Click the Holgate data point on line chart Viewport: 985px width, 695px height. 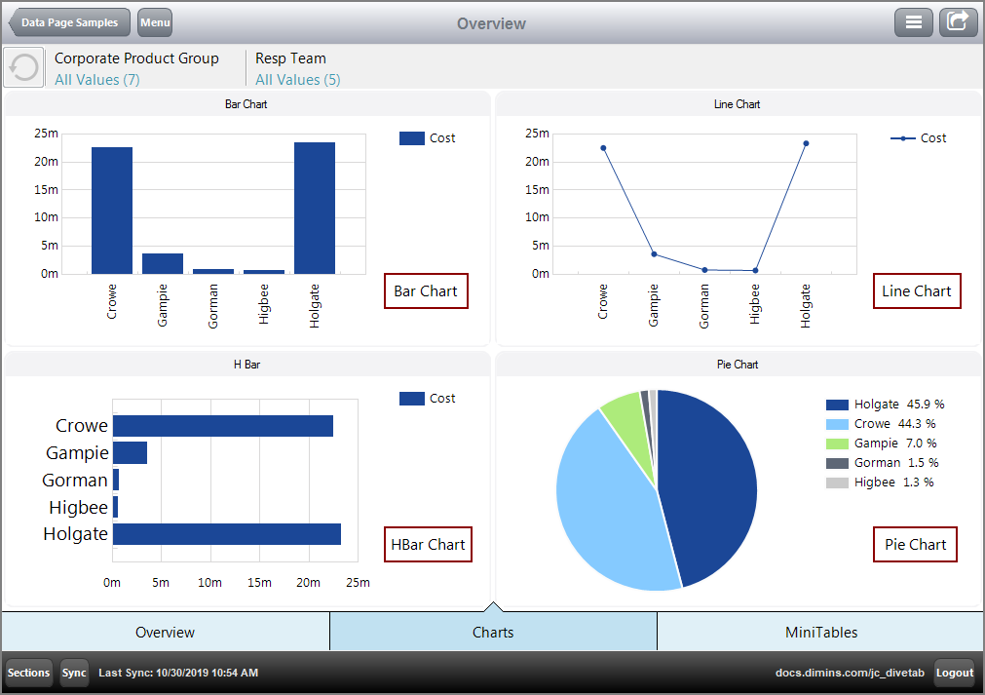pos(806,143)
